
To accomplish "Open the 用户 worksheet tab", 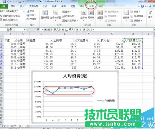I will [13, 126].
